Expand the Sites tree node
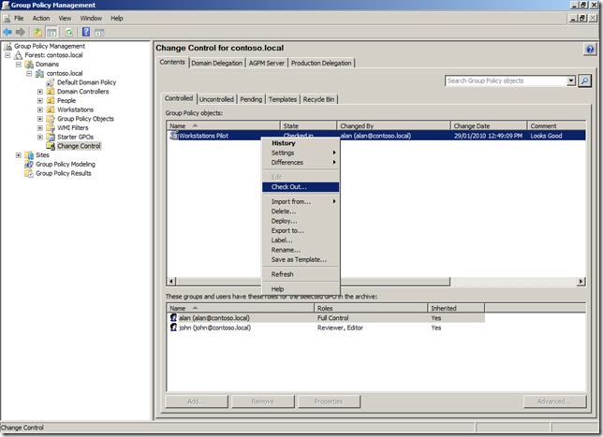The width and height of the screenshot is (603, 437). (18, 155)
